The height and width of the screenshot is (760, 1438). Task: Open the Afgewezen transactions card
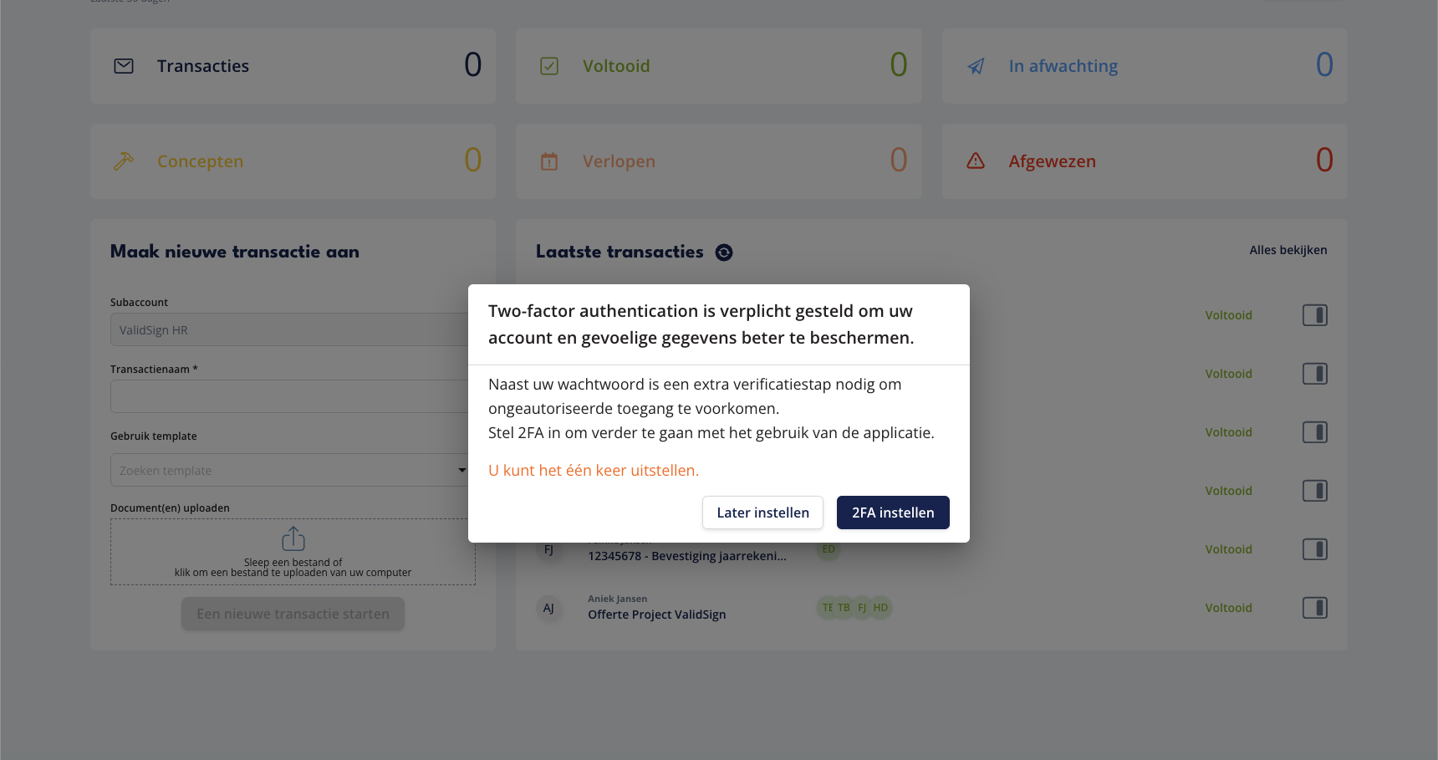(1145, 161)
